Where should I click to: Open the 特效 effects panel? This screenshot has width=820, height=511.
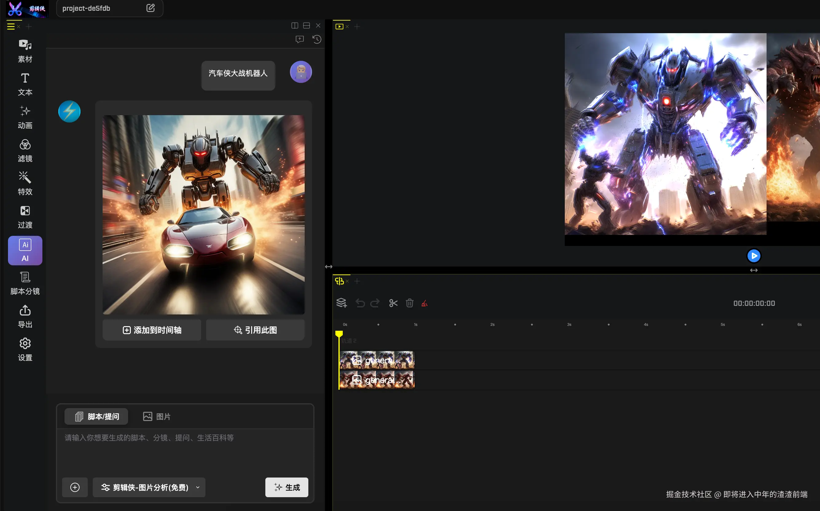pyautogui.click(x=25, y=184)
